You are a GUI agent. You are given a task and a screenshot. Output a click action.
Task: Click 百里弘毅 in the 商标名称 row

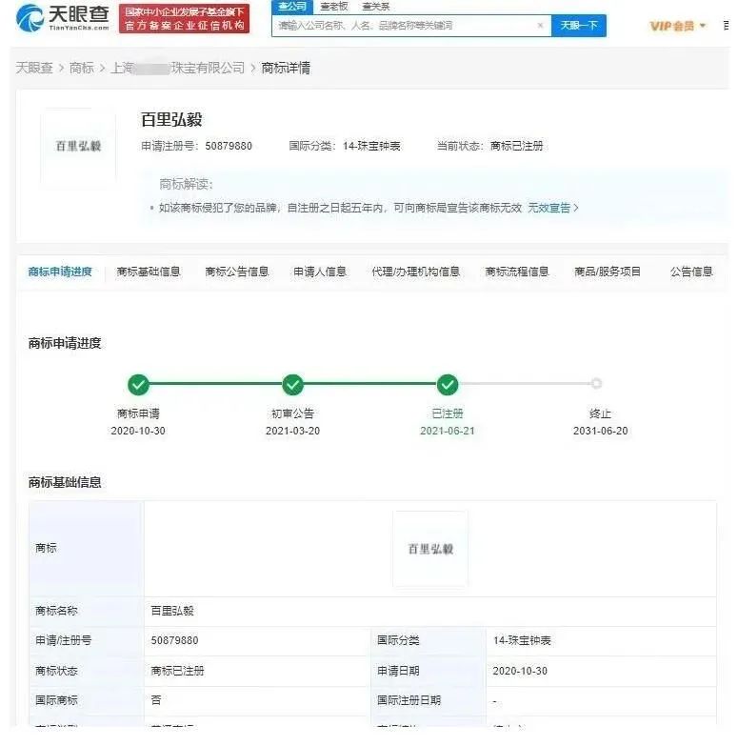172,611
